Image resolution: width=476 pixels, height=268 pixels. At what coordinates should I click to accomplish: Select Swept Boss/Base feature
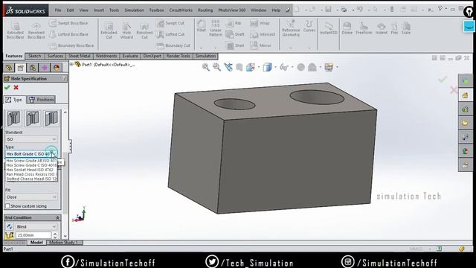point(68,23)
